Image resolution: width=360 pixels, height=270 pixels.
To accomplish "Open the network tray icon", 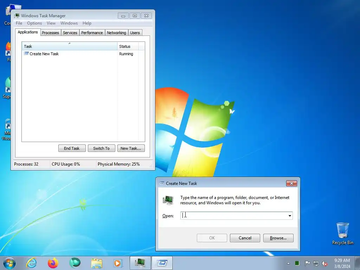I will coord(316,263).
